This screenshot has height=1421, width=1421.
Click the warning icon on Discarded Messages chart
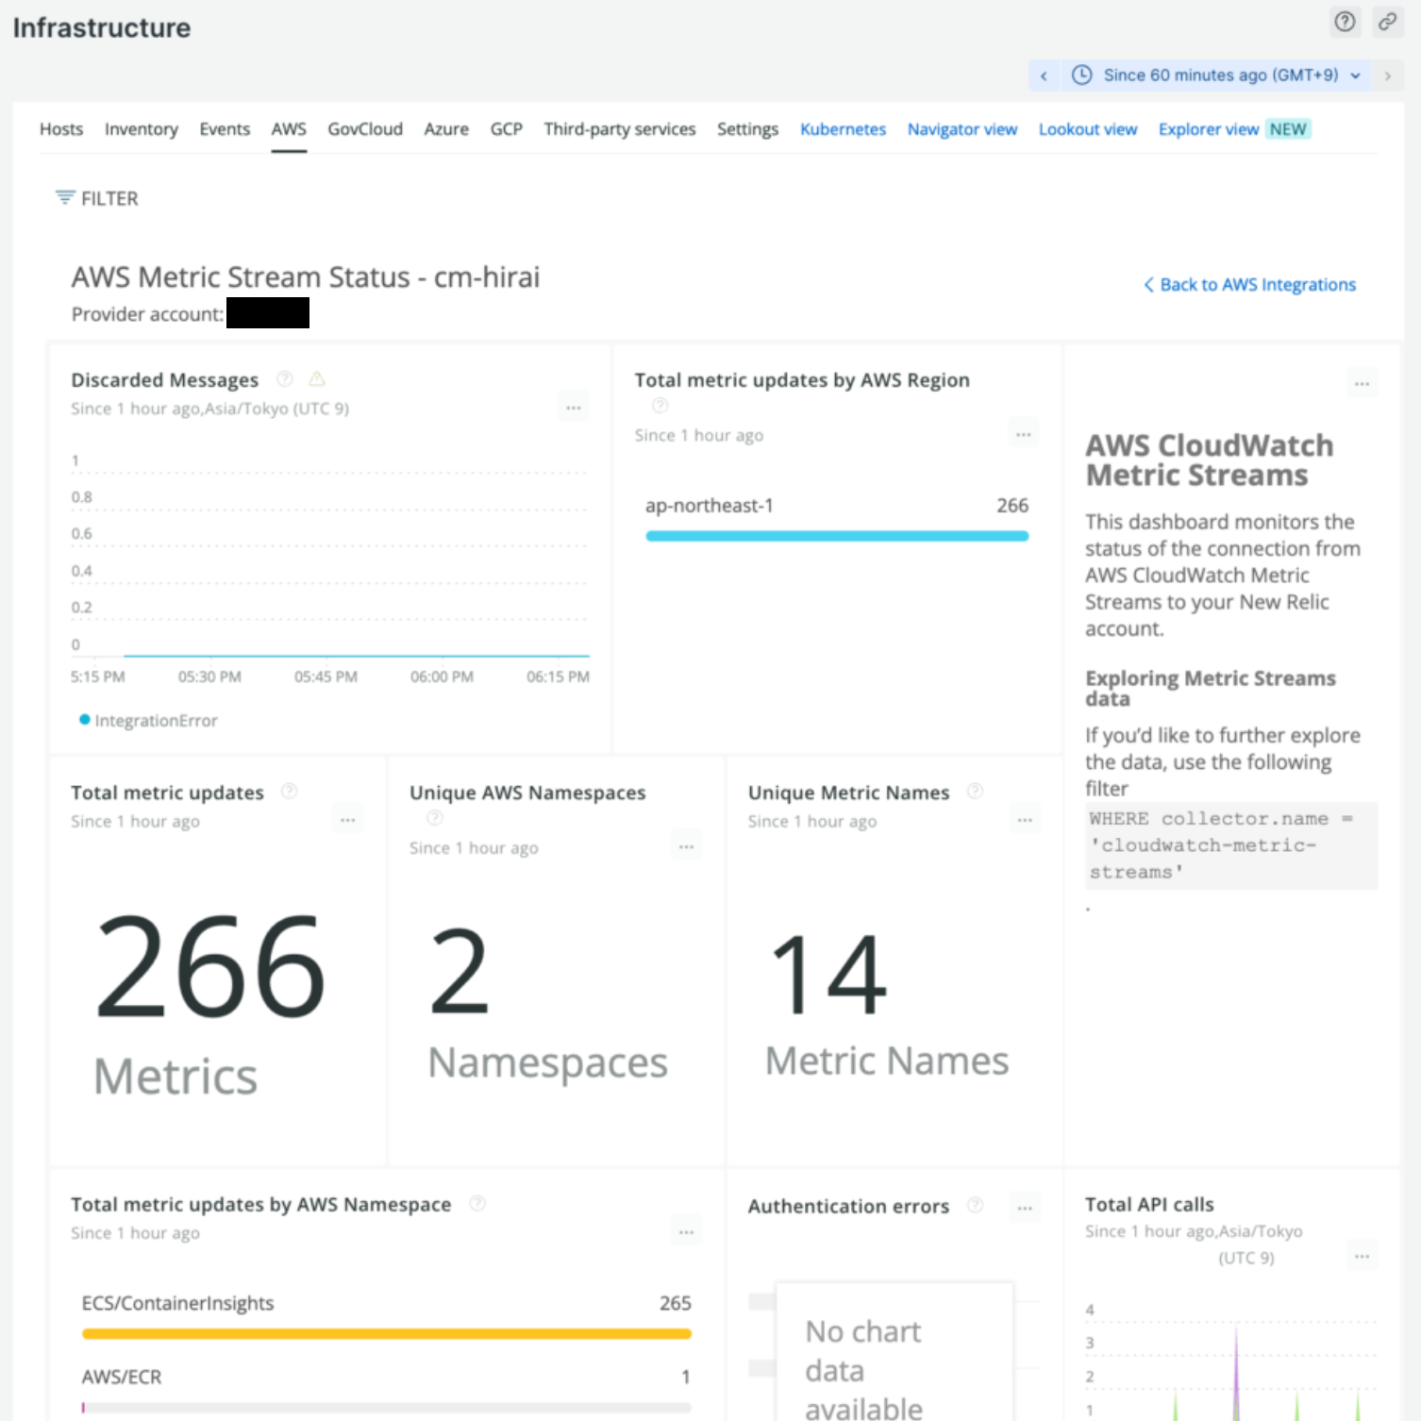316,378
